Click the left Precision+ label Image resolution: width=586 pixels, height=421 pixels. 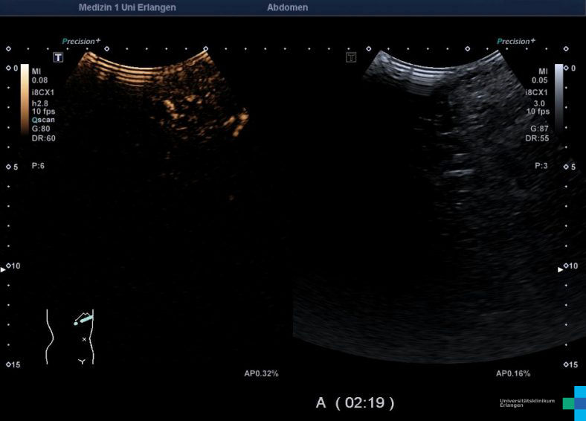click(x=81, y=42)
